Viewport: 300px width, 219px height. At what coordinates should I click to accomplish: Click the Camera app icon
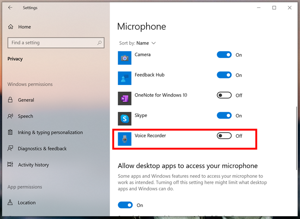(x=125, y=58)
